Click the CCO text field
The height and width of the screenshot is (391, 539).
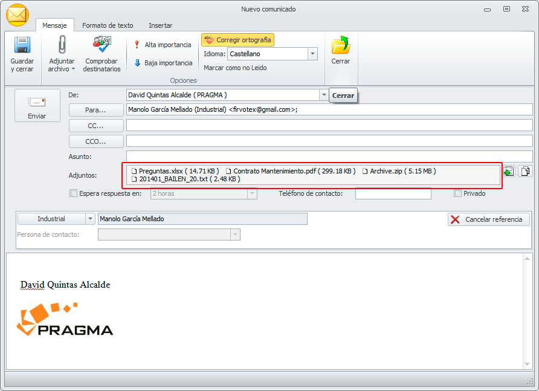click(x=329, y=141)
